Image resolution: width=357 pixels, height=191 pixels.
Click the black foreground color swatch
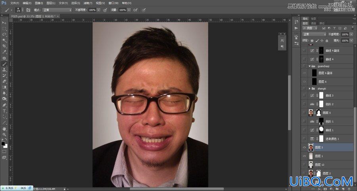pos(3,144)
